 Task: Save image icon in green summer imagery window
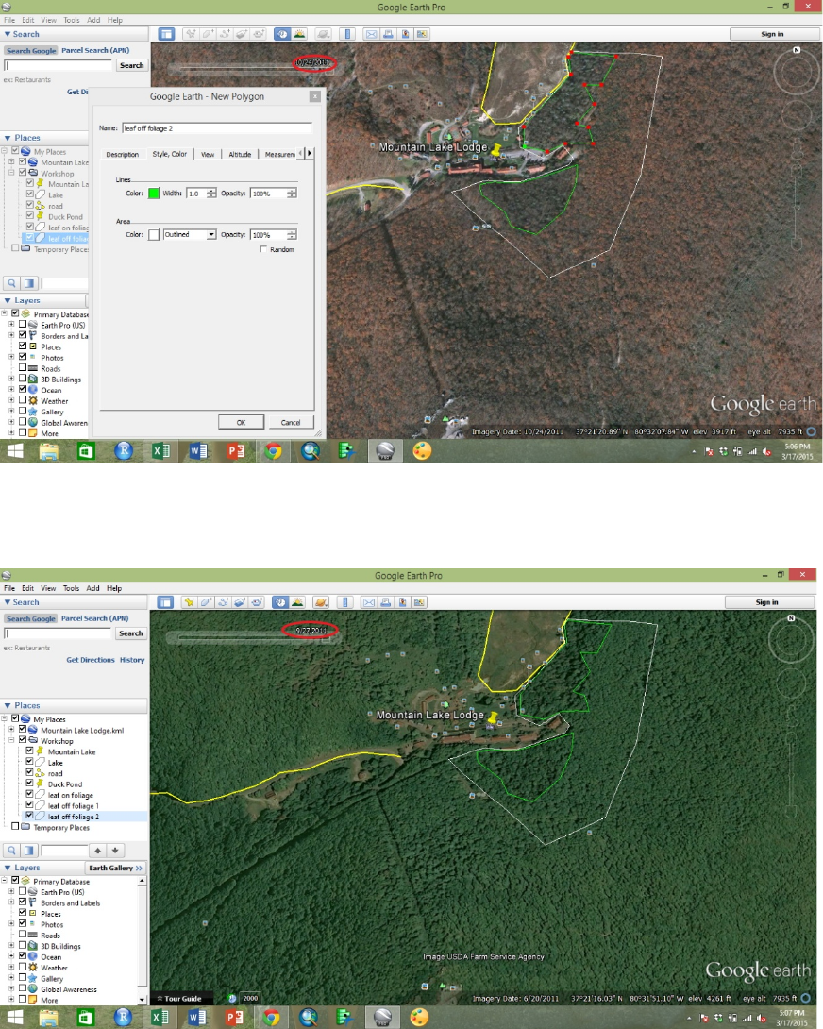403,601
